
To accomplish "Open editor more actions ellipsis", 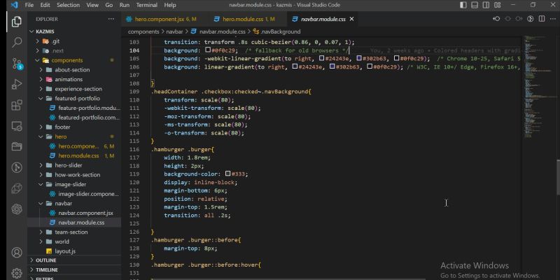I will [x=553, y=19].
